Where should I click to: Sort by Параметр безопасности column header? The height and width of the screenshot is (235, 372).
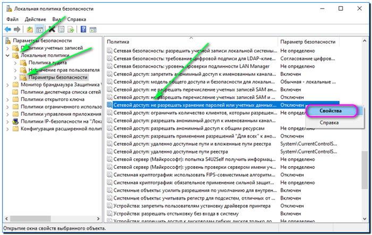tap(308, 42)
